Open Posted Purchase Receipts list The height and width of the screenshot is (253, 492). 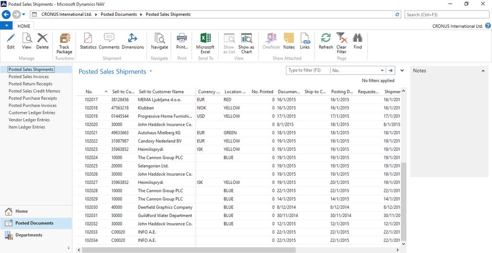[x=33, y=98]
